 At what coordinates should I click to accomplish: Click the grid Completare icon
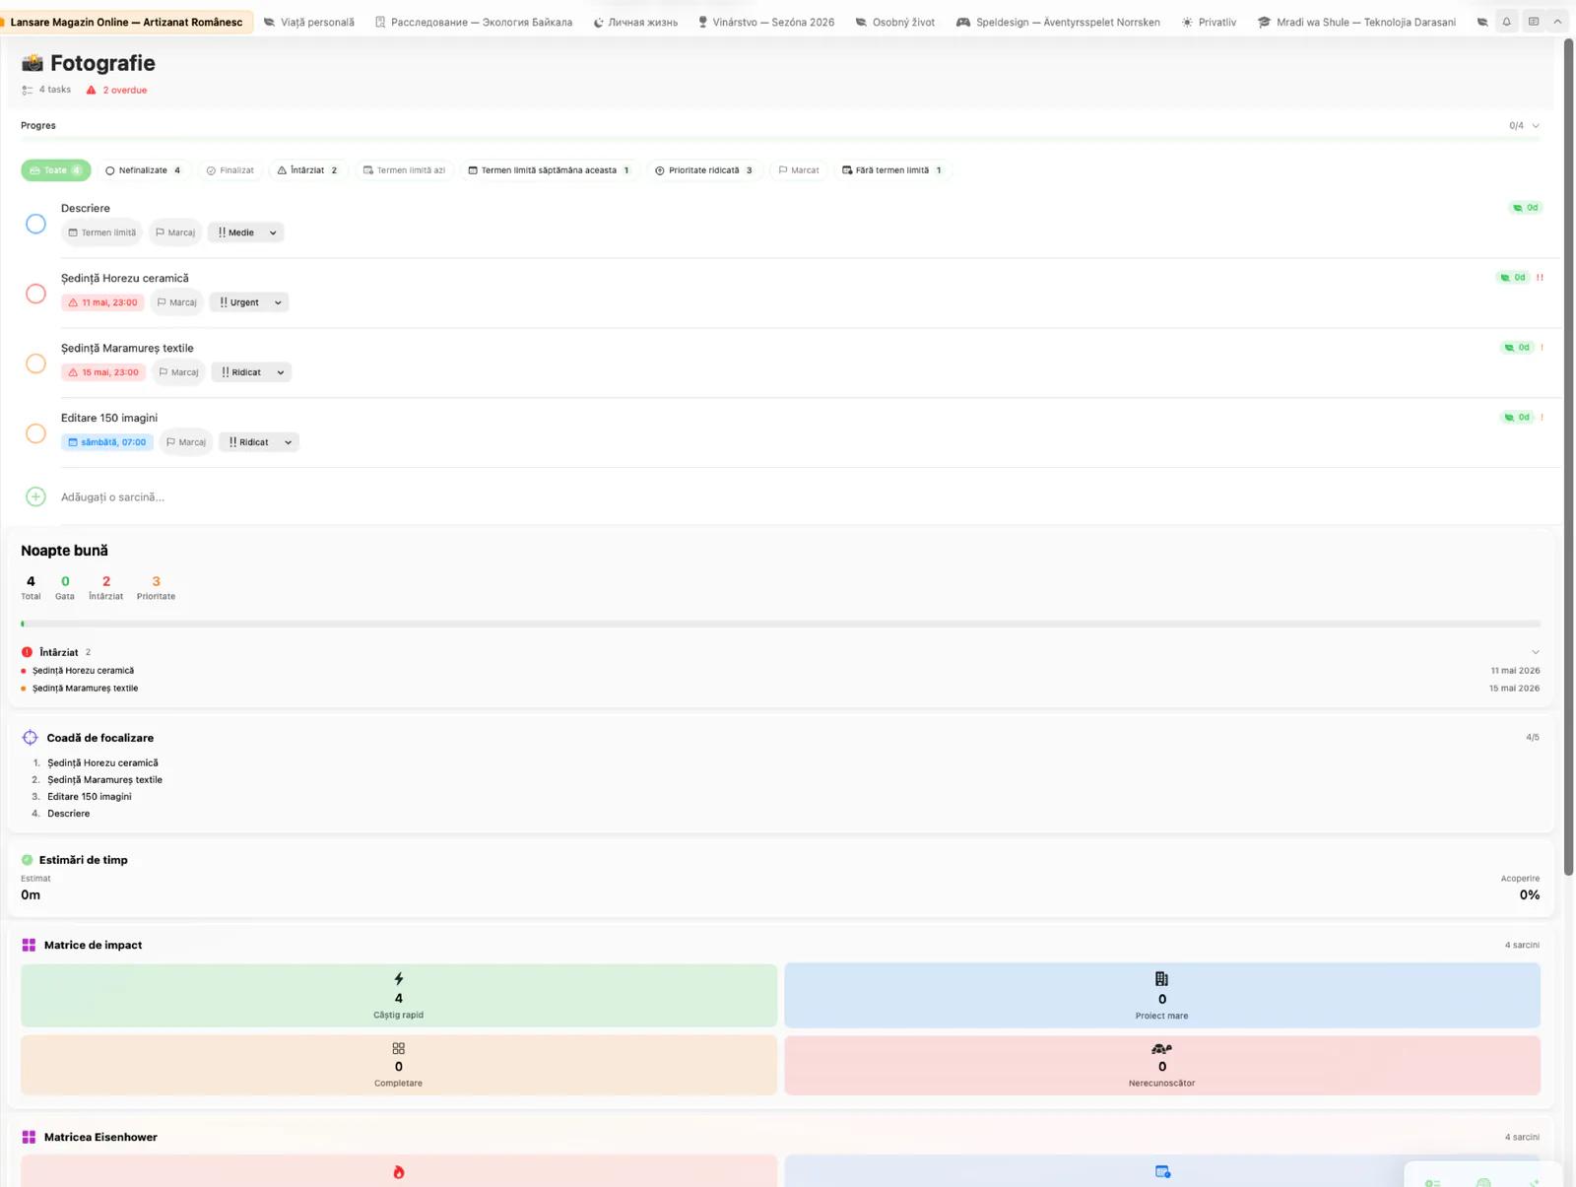click(x=398, y=1049)
